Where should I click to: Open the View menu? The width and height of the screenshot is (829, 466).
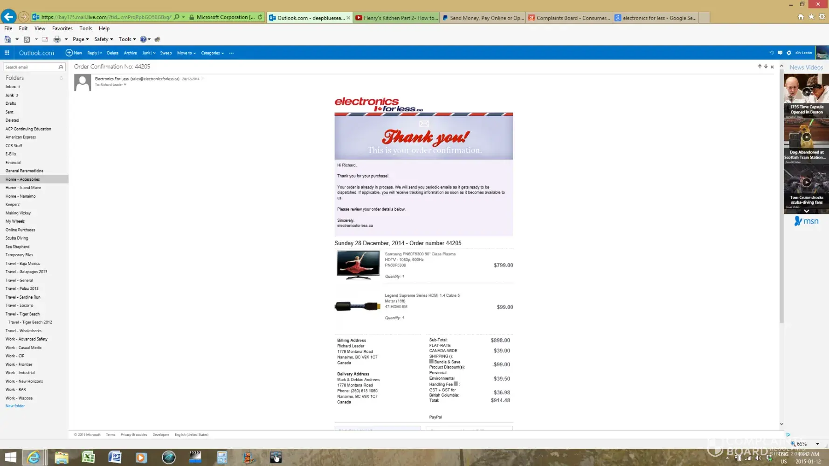coord(40,28)
